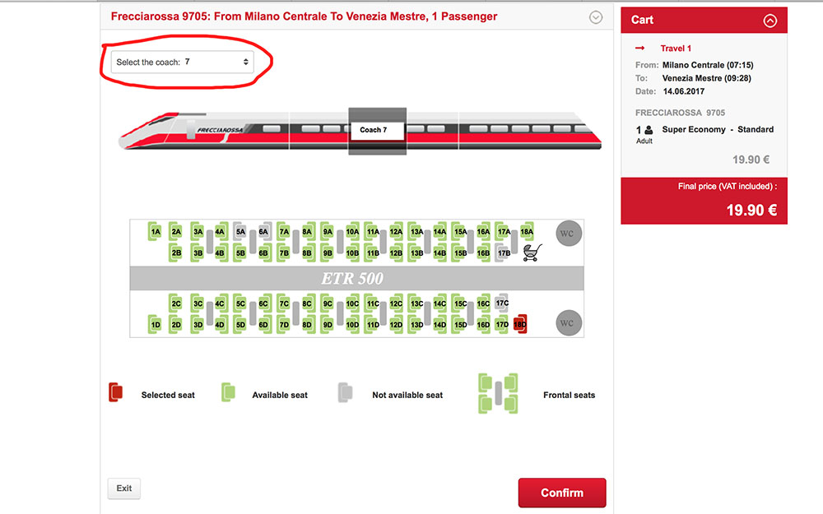This screenshot has height=514, width=823.
Task: Select seat 12A
Action: coord(396,231)
